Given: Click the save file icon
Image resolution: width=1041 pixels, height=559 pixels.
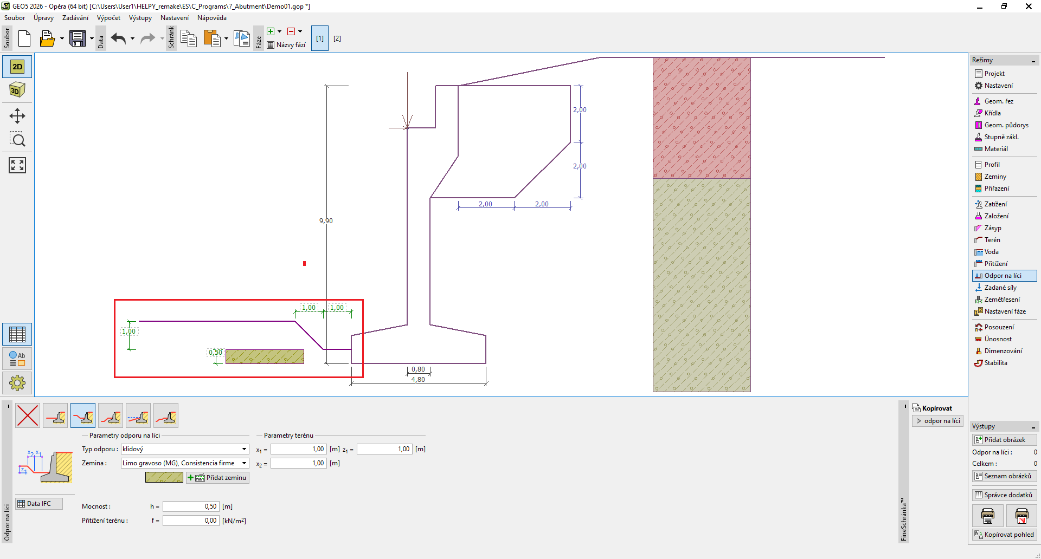Looking at the screenshot, I should (78, 38).
